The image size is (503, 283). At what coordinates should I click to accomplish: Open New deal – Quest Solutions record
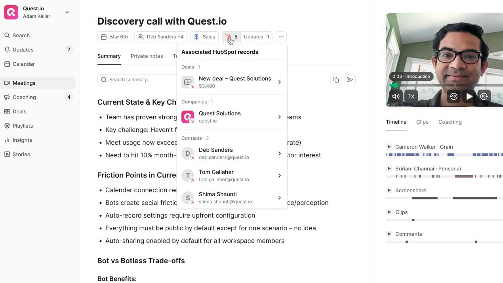[x=232, y=82]
